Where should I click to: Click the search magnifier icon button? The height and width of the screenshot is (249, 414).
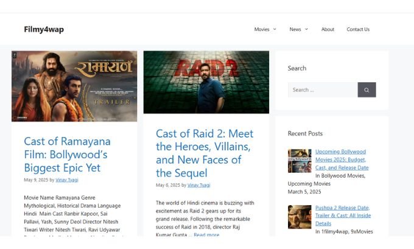(x=367, y=89)
